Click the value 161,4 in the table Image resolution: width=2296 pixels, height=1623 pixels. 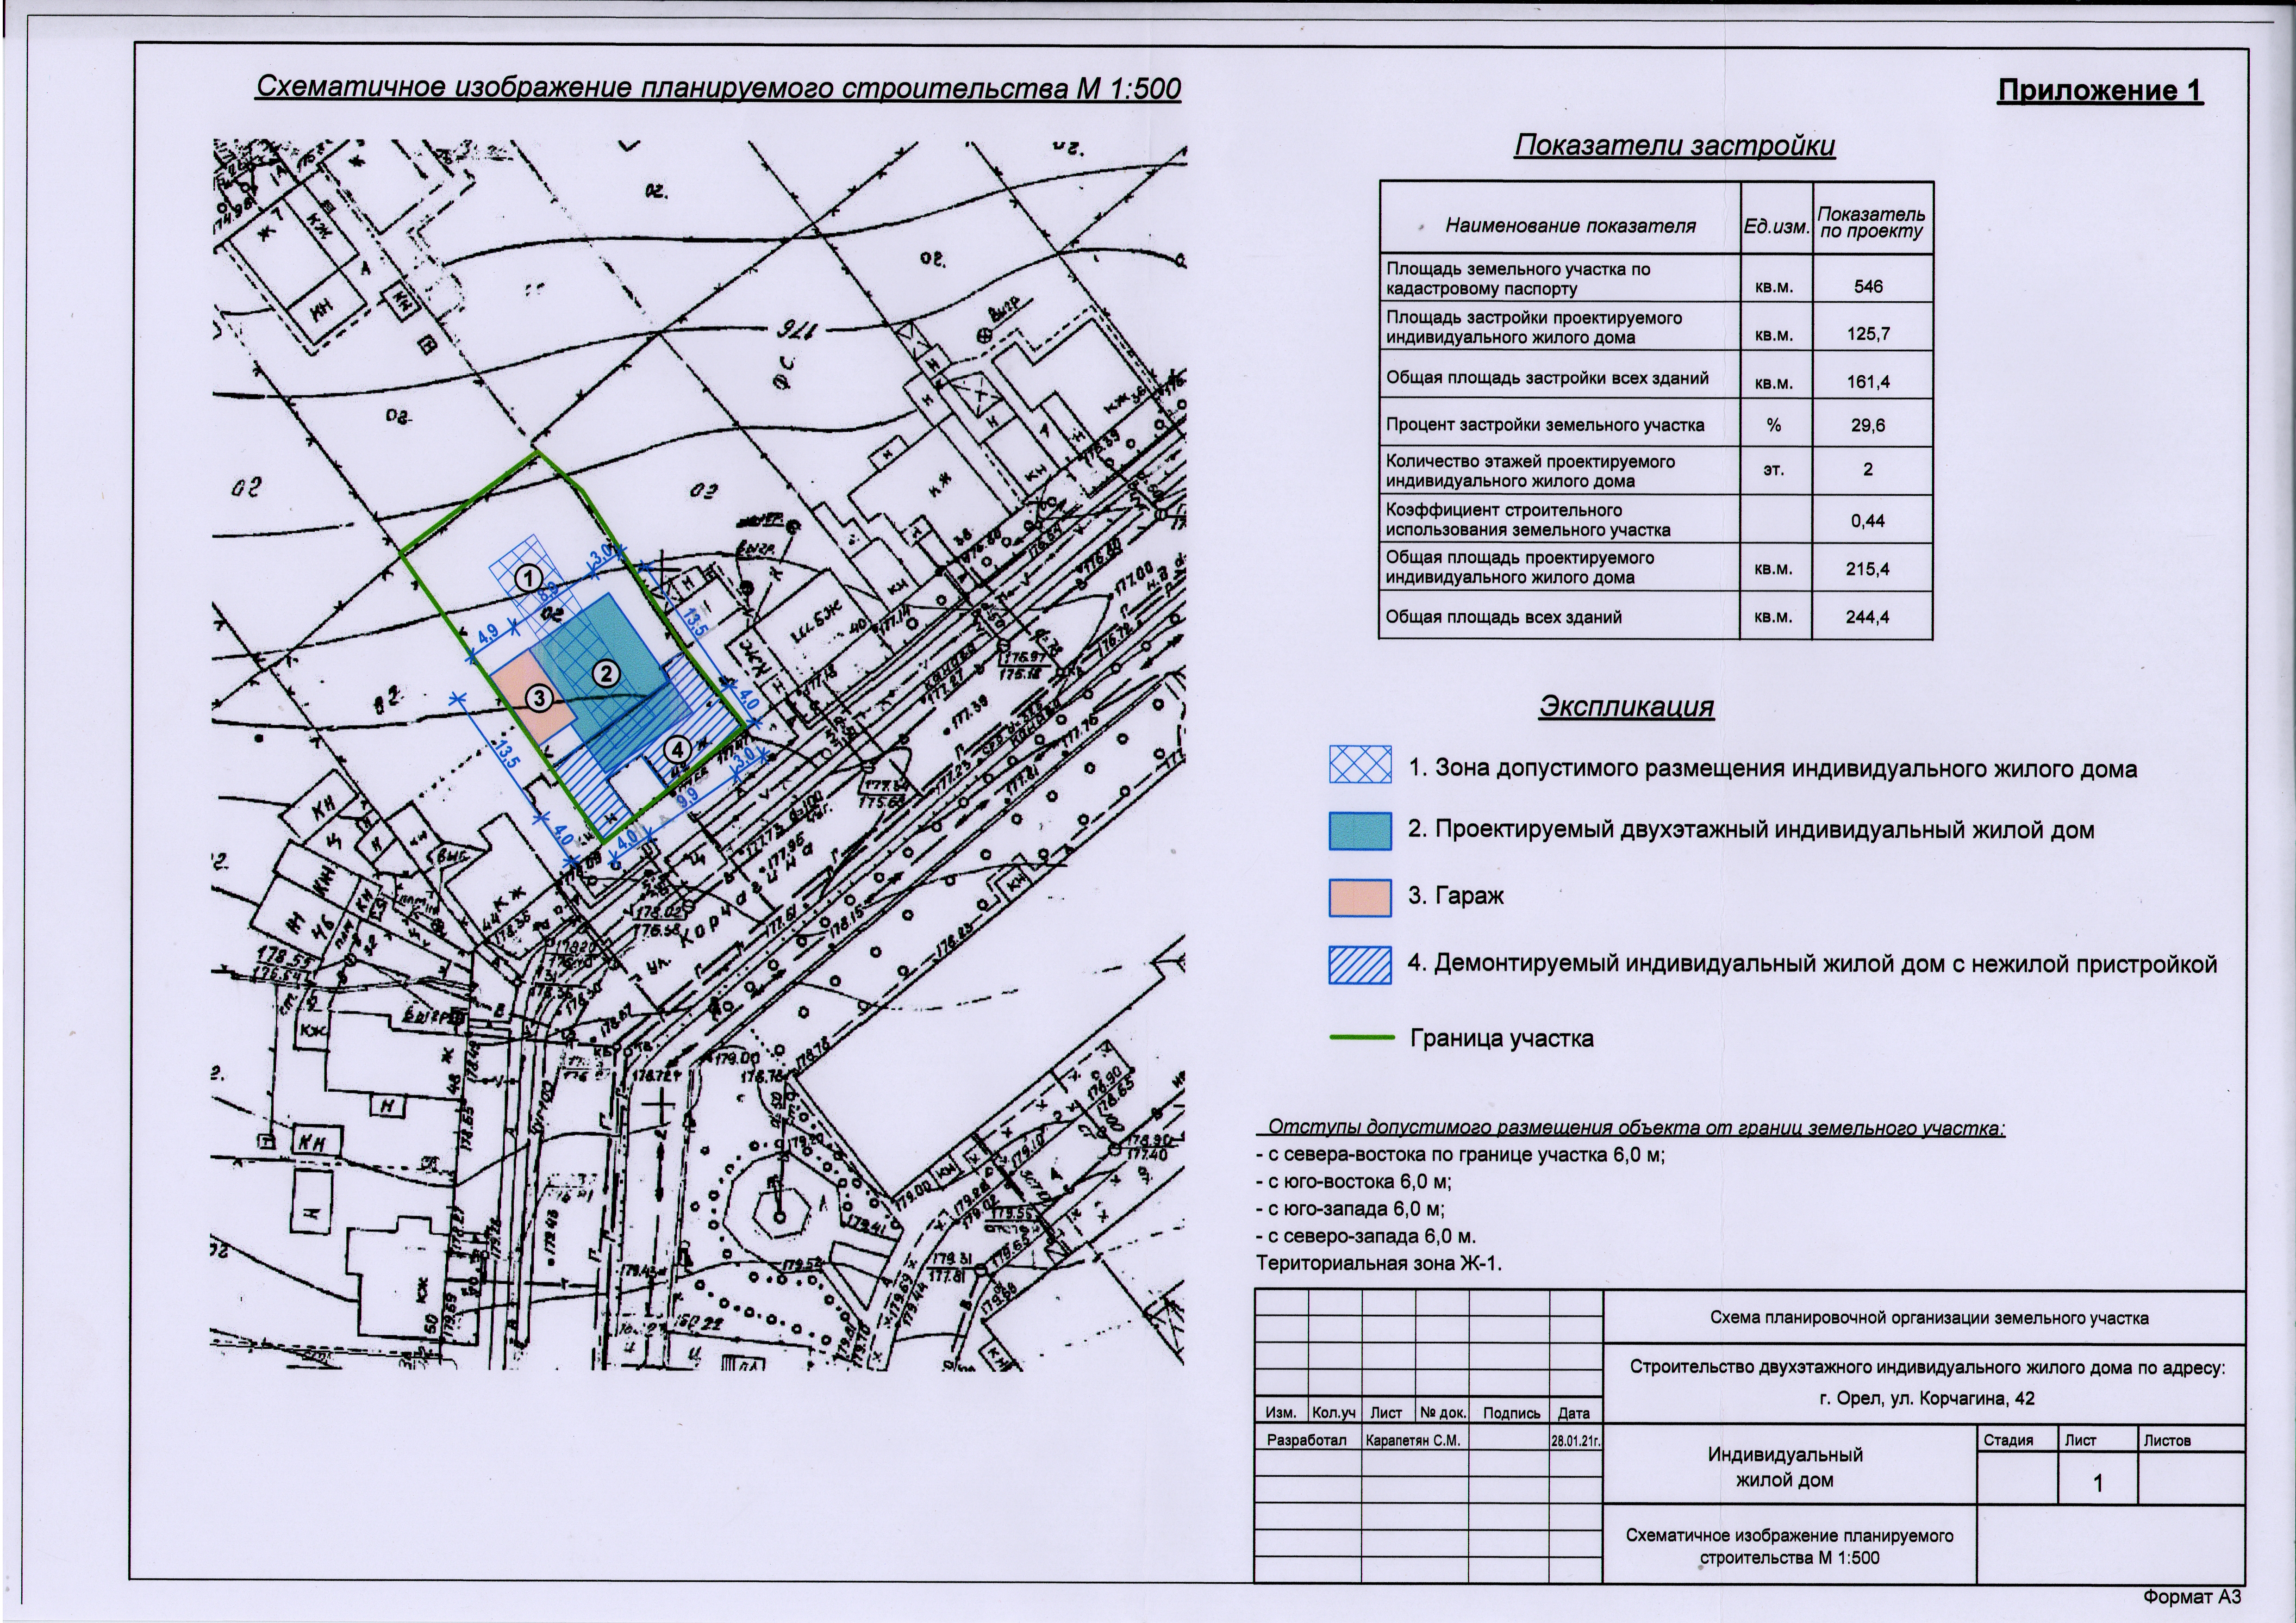coord(1868,382)
